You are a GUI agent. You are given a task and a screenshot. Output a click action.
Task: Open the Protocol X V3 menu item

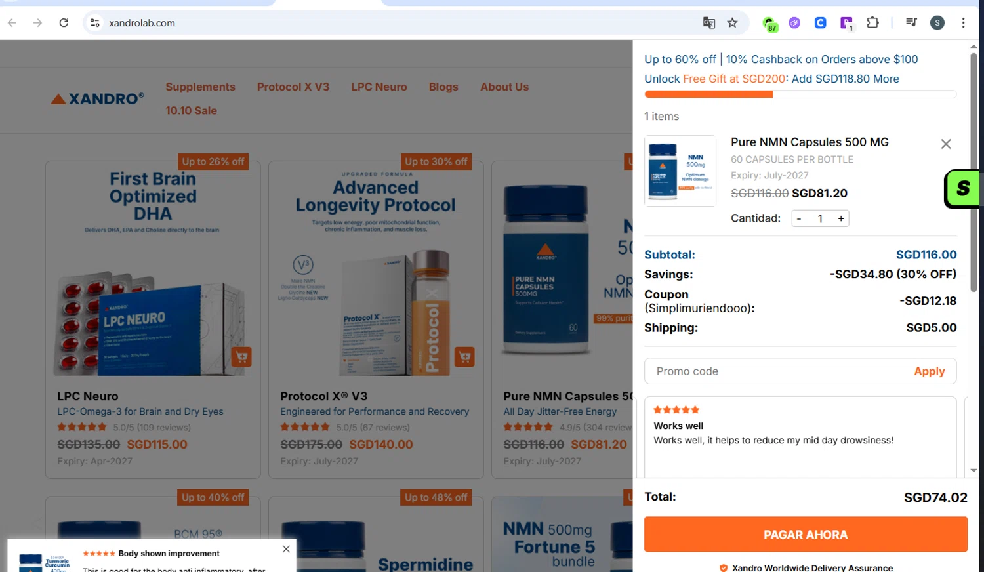(293, 87)
